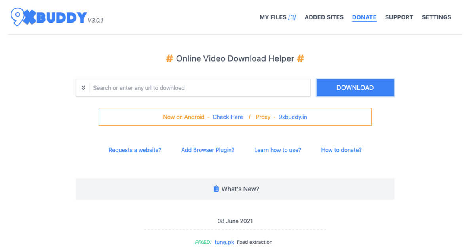The width and height of the screenshot is (475, 249).
Task: Open the 9xbuddy.in proxy link
Action: click(293, 117)
